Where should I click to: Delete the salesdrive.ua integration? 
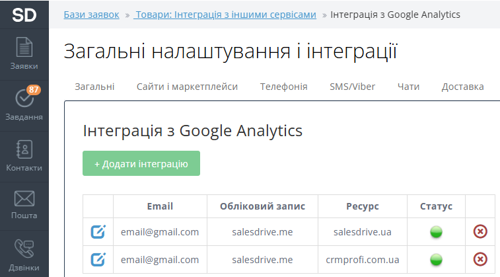pyautogui.click(x=480, y=232)
